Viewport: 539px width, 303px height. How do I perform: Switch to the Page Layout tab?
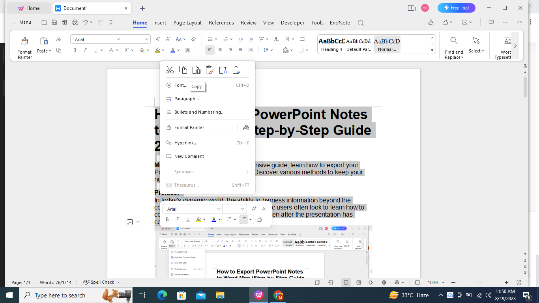point(187,23)
